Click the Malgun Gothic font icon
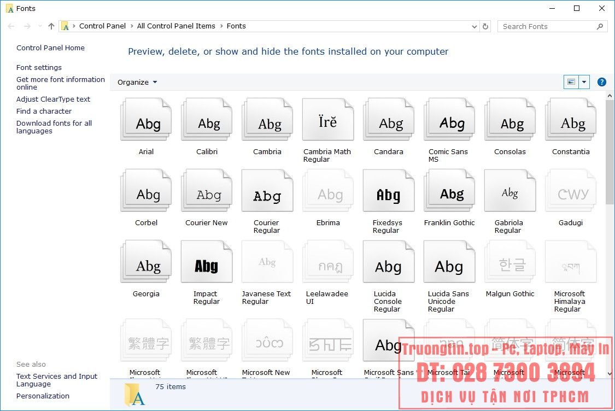 tap(509, 261)
